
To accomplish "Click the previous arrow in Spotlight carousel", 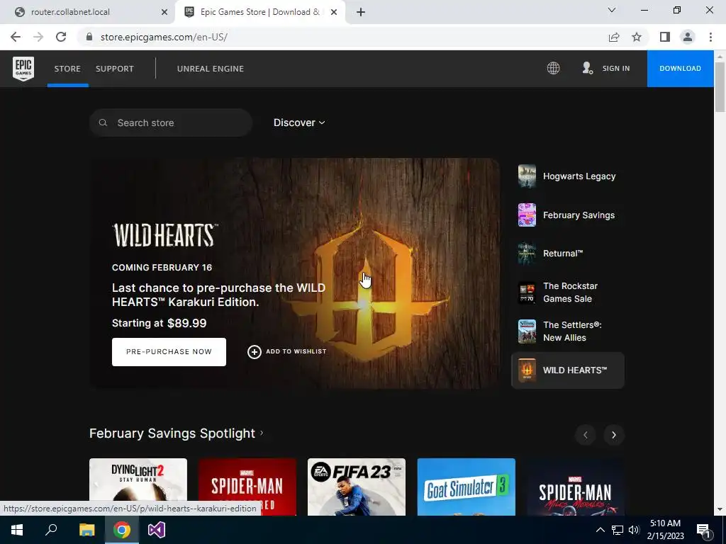I will [x=586, y=435].
